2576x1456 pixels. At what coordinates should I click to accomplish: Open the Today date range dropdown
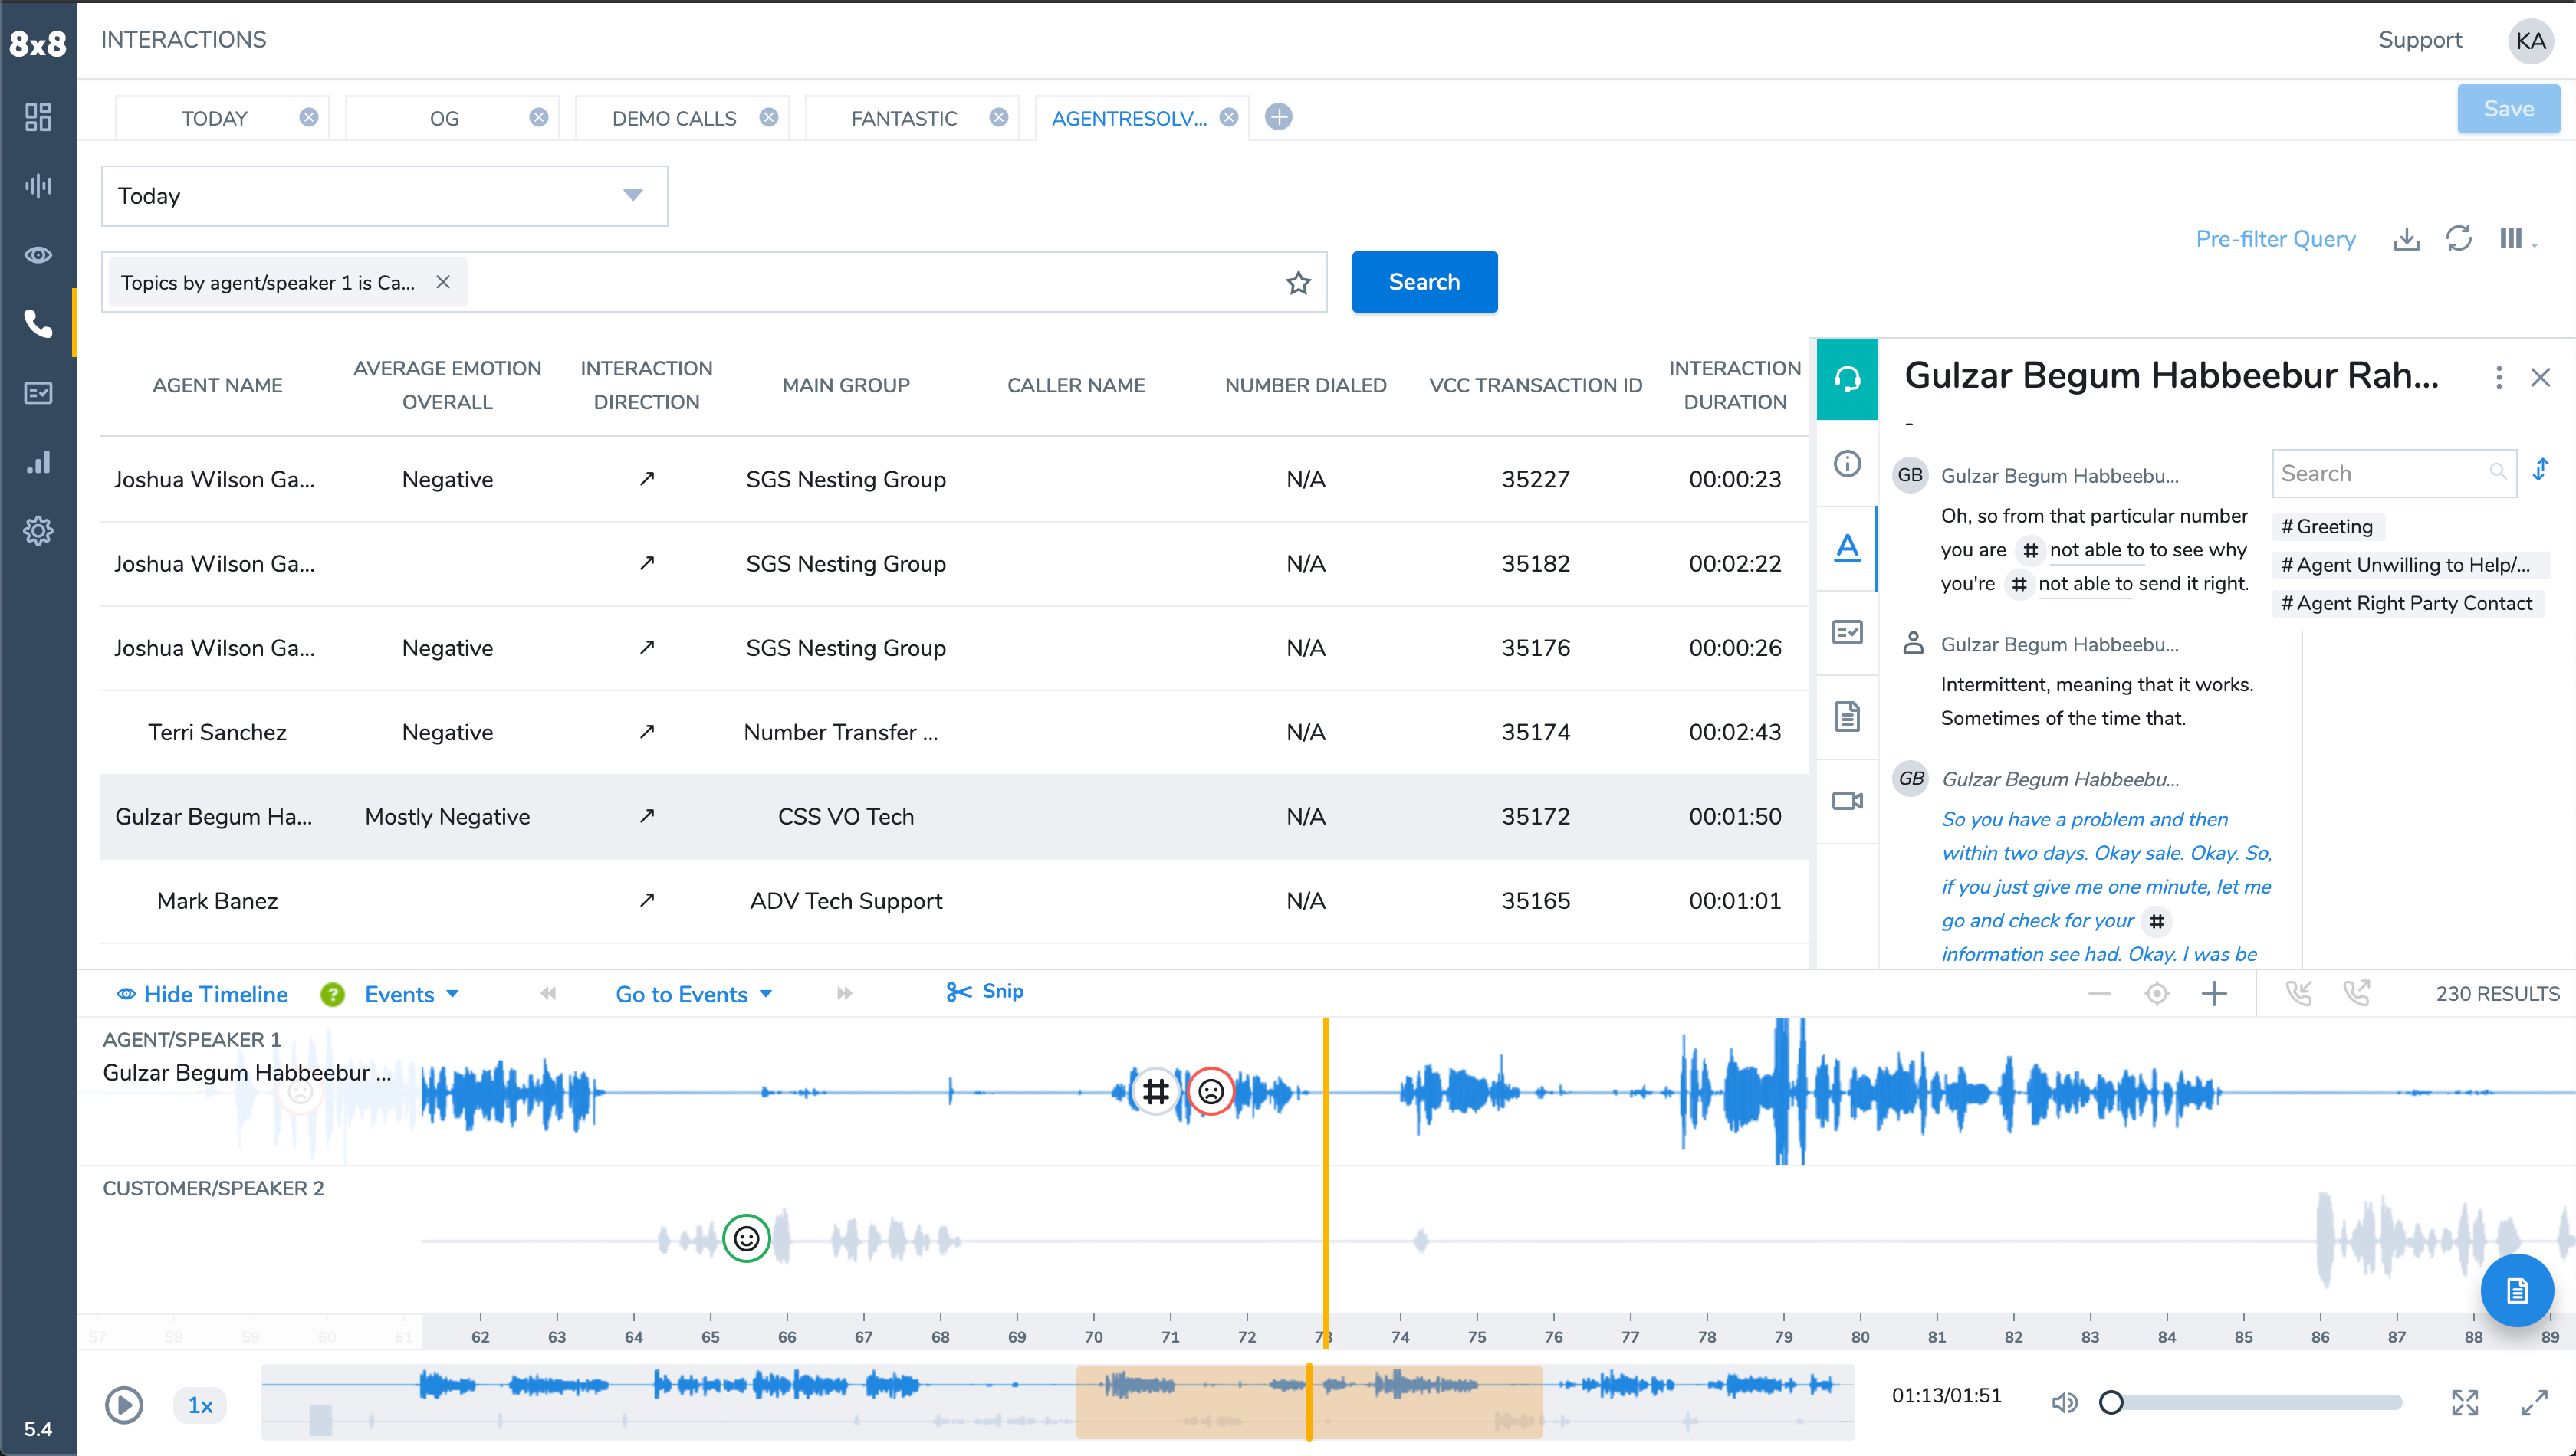pyautogui.click(x=384, y=196)
